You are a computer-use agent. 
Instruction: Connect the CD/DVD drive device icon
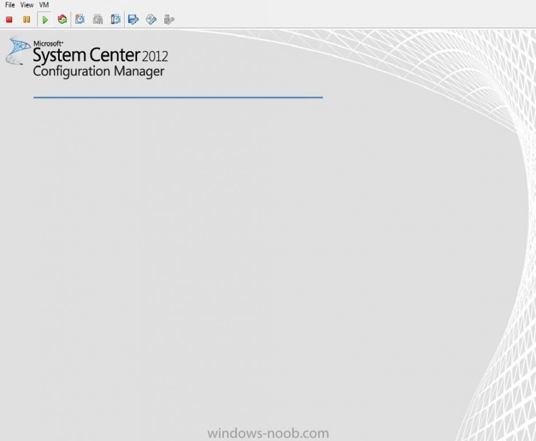(151, 19)
